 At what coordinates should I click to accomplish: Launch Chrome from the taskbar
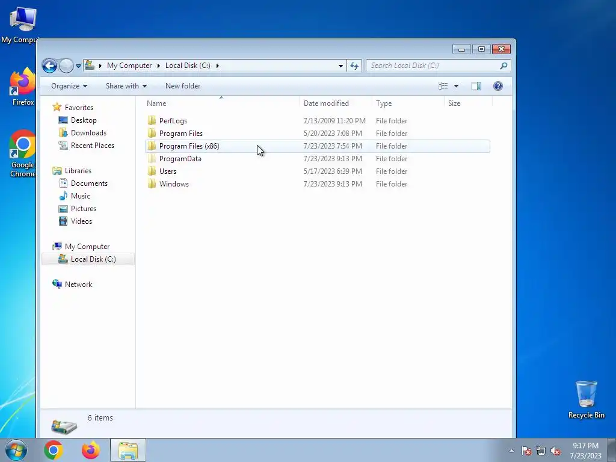tap(54, 450)
